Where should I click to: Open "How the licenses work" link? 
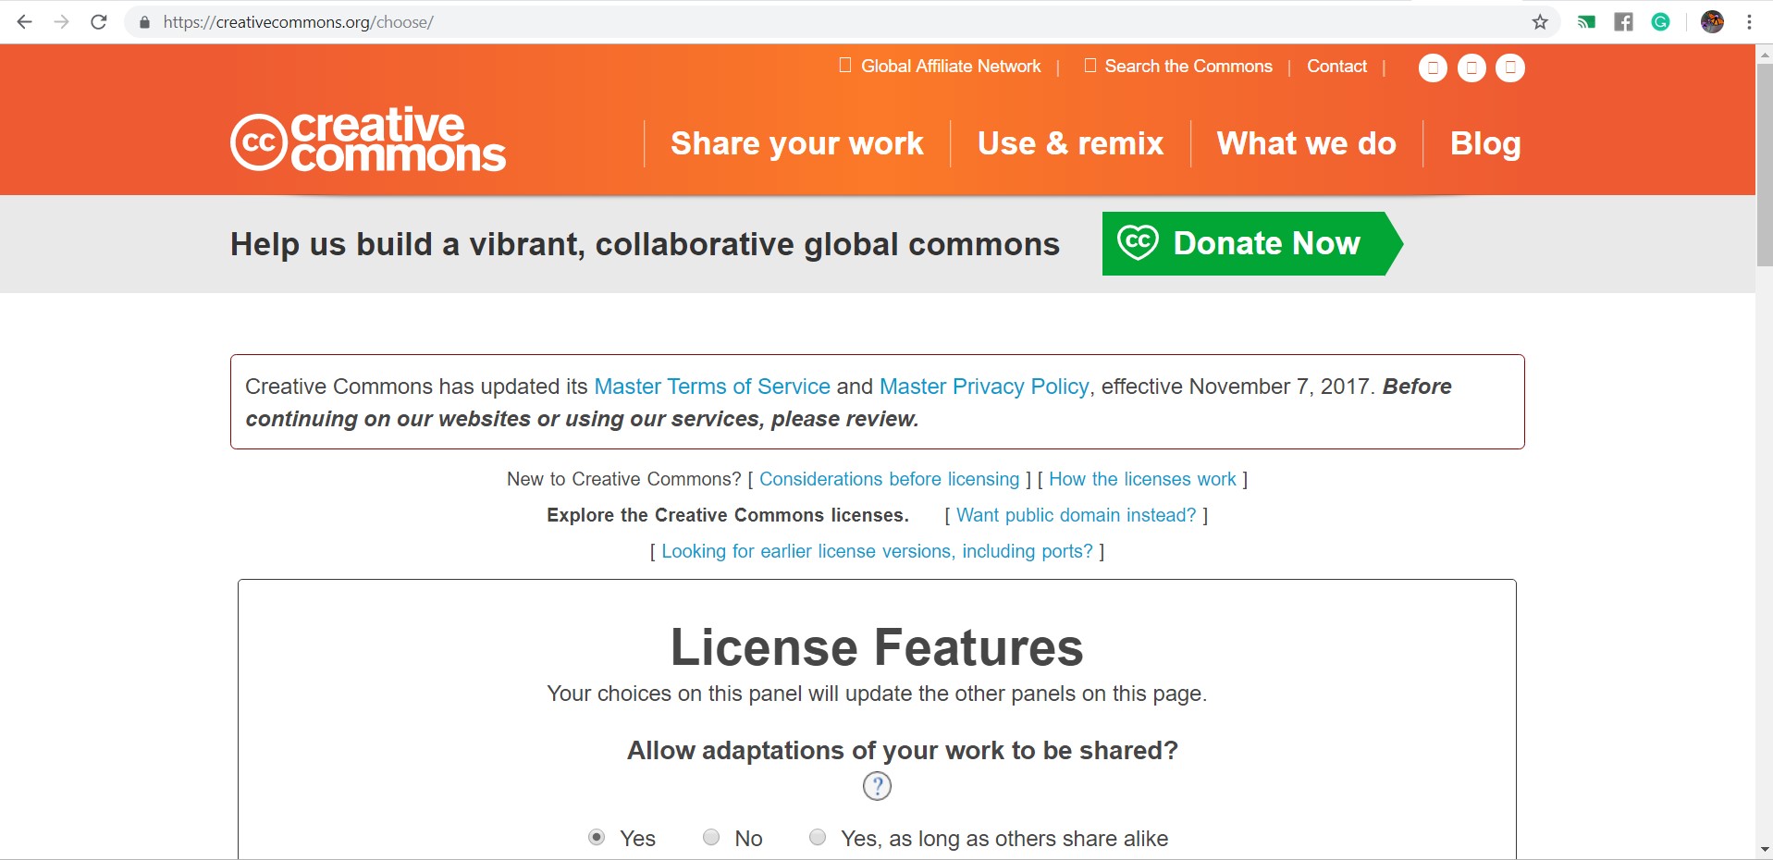1142,479
